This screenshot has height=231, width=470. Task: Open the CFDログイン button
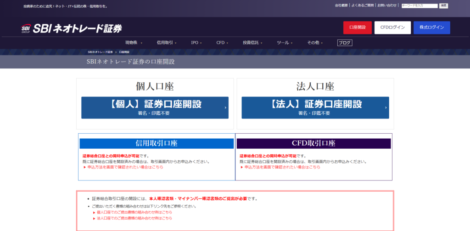[392, 28]
